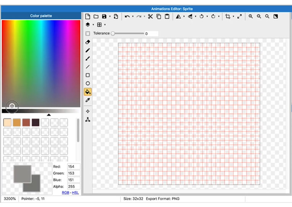Screen dimensions: 292x207
Task: Click the palette swatches scrollbar
Action: [78, 130]
